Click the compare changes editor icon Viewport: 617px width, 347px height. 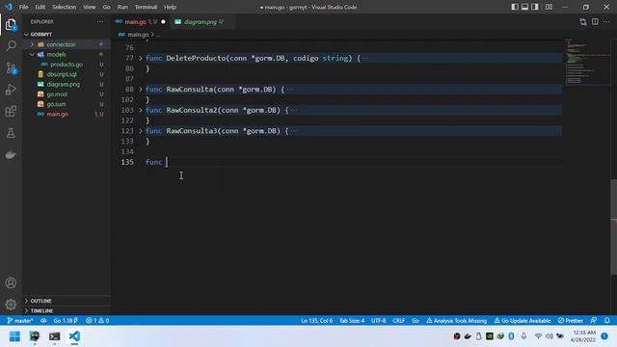click(x=583, y=22)
